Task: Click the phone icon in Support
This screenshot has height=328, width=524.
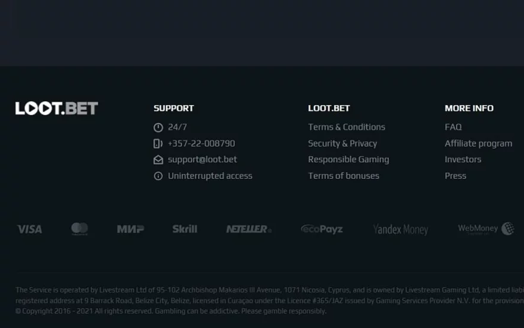Action: pyautogui.click(x=158, y=144)
